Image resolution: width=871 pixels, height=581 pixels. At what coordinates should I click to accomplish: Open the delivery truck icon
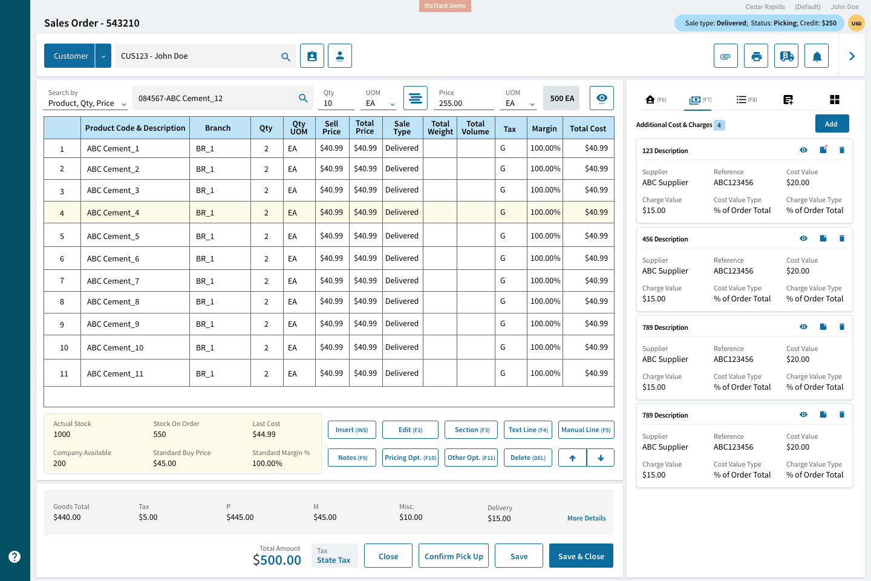point(786,55)
